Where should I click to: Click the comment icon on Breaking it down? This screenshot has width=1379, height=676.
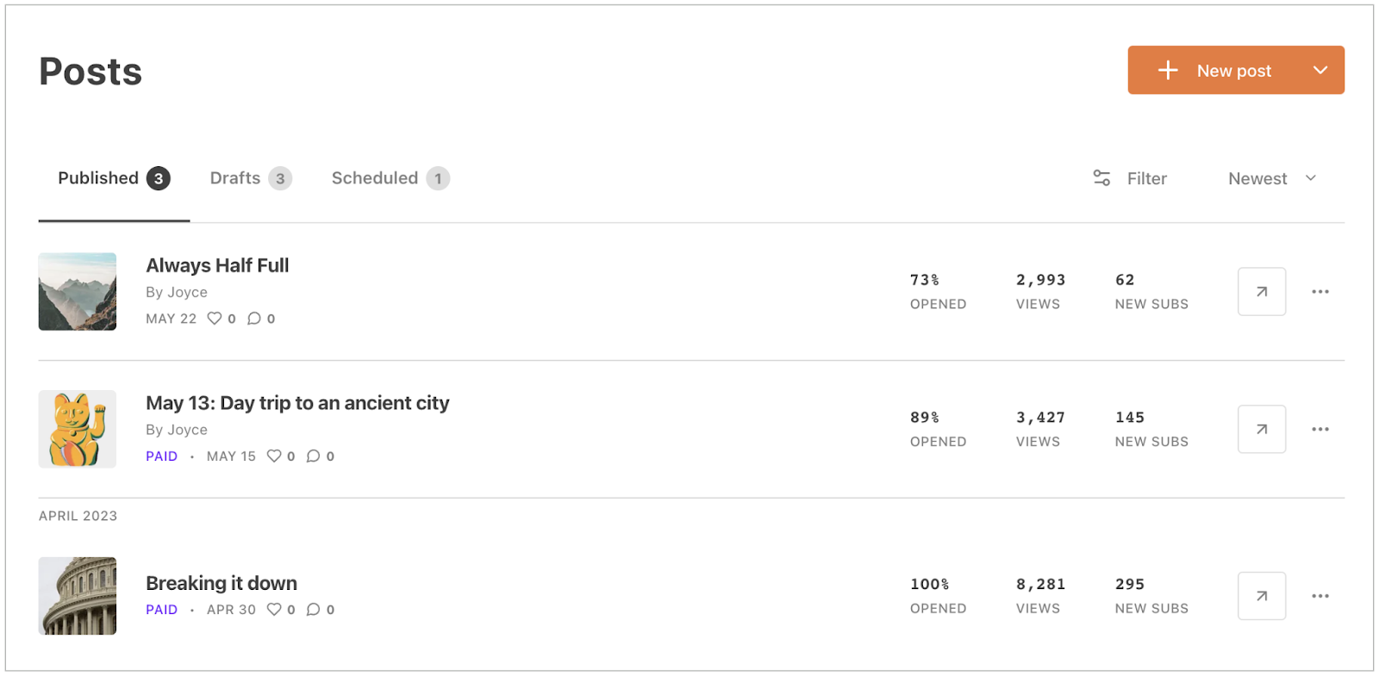312,609
